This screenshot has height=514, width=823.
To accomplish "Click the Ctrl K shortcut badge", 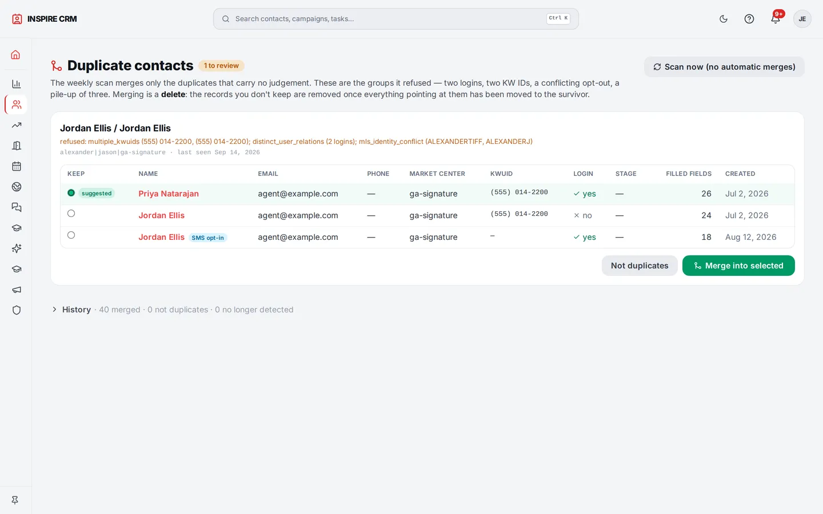I will pyautogui.click(x=558, y=18).
